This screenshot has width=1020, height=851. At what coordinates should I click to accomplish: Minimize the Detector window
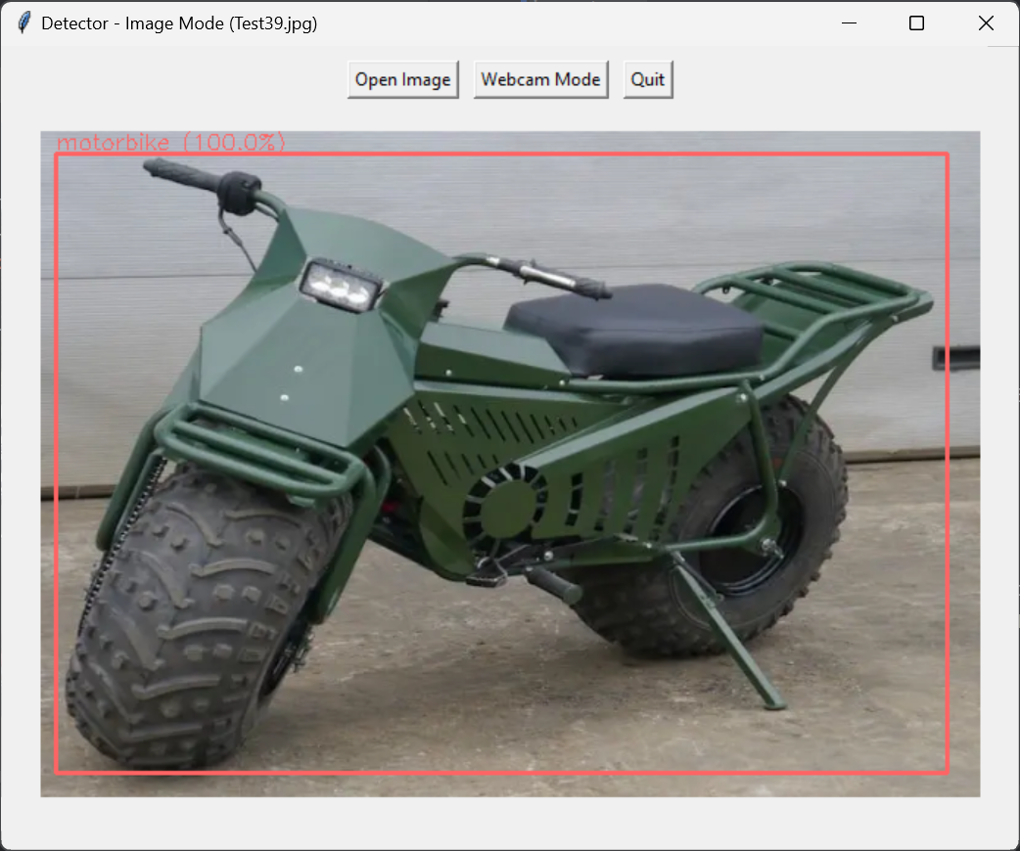pos(849,23)
